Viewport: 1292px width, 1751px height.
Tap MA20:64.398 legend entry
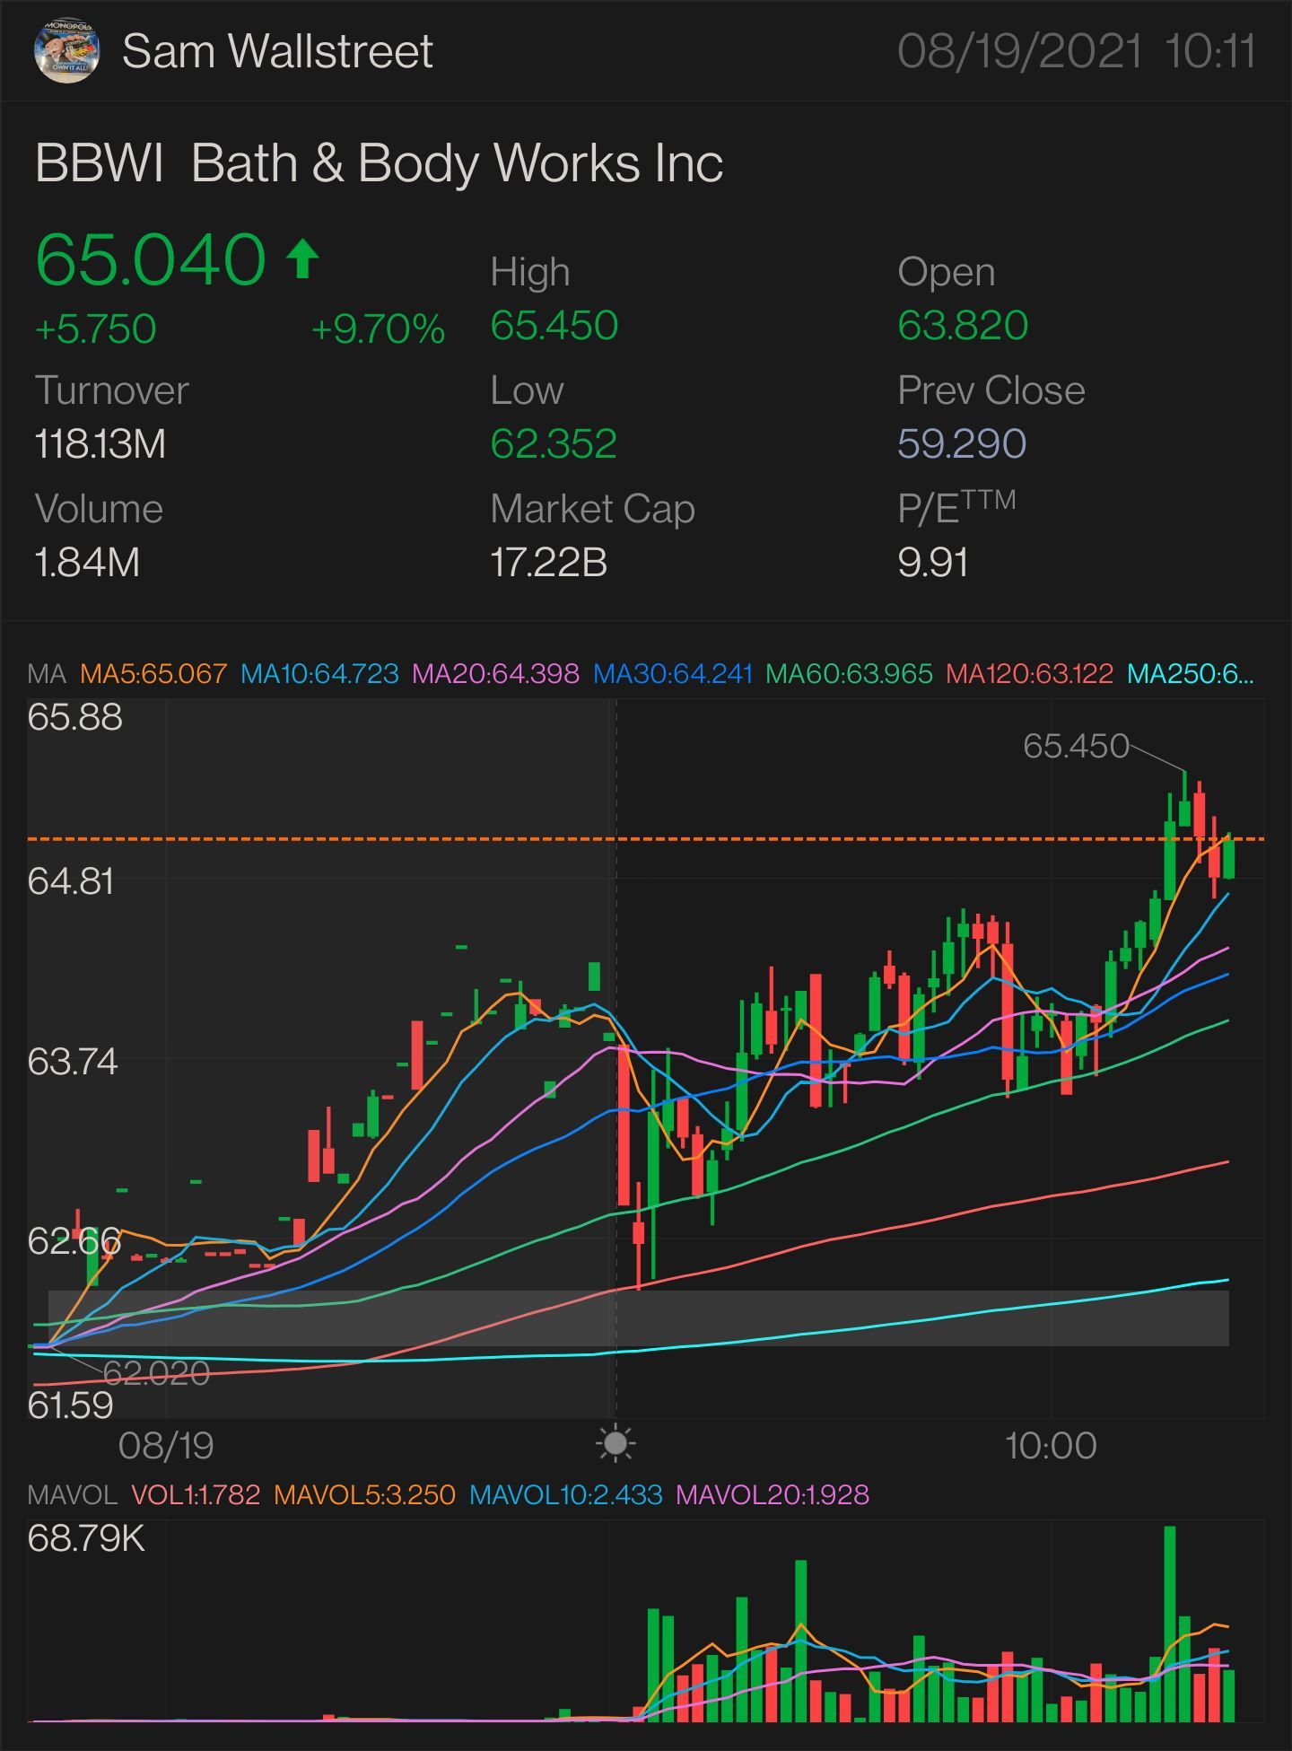495,673
